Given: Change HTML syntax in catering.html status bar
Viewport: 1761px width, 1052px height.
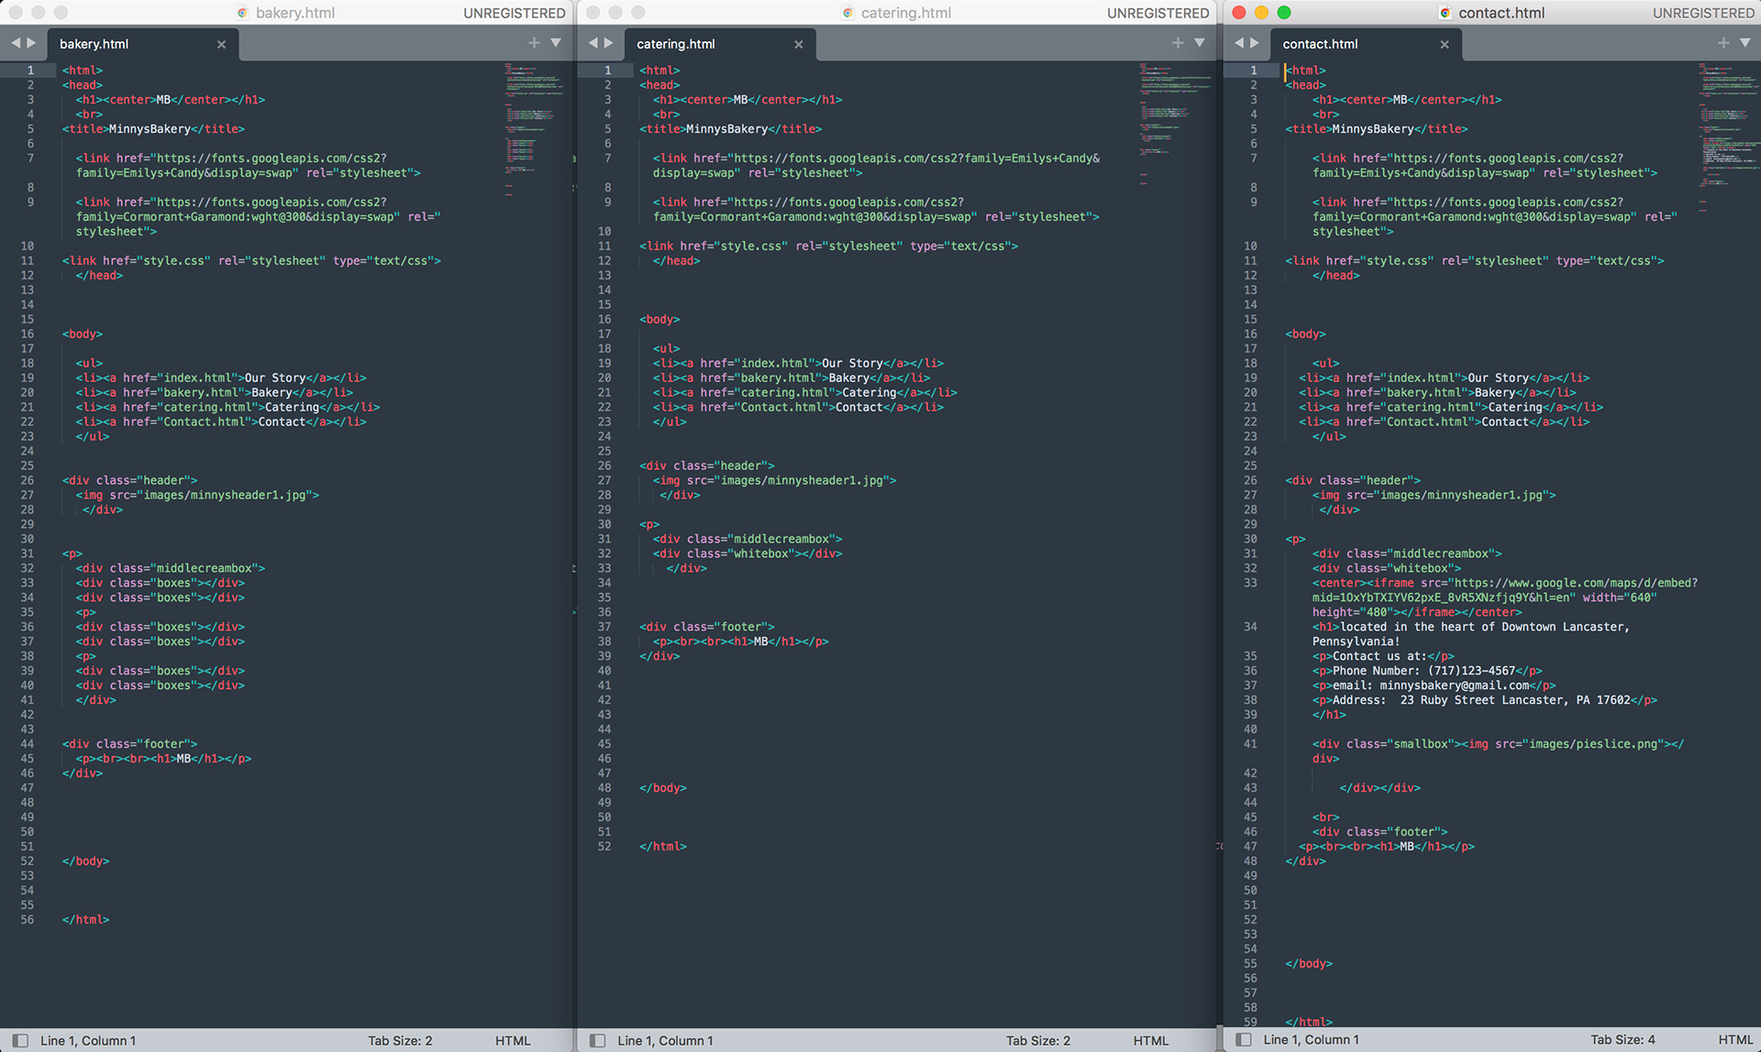Looking at the screenshot, I should tap(1151, 1040).
